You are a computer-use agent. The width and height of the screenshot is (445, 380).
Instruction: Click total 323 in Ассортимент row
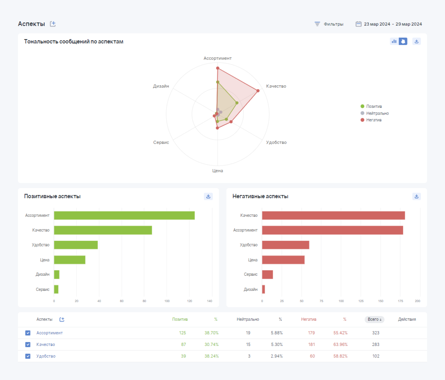point(376,333)
